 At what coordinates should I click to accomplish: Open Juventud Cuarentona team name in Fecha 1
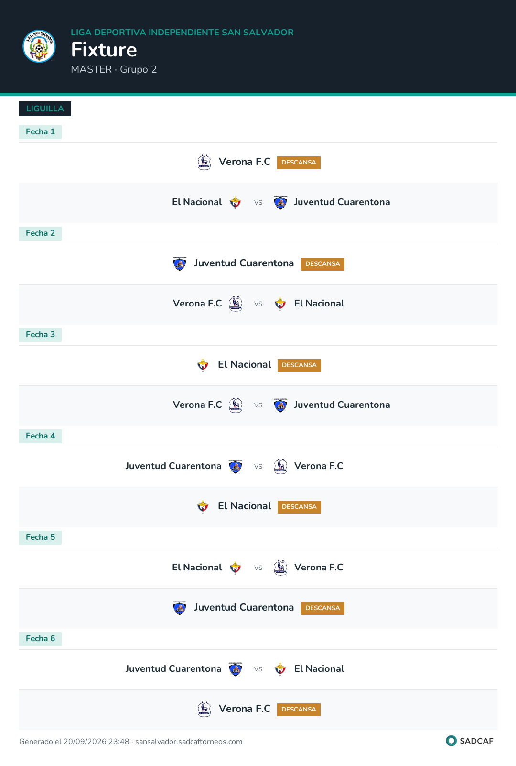pos(342,202)
